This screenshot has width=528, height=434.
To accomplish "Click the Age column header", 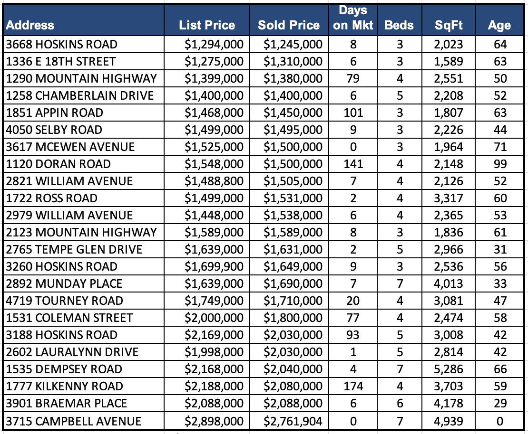I will [x=499, y=25].
